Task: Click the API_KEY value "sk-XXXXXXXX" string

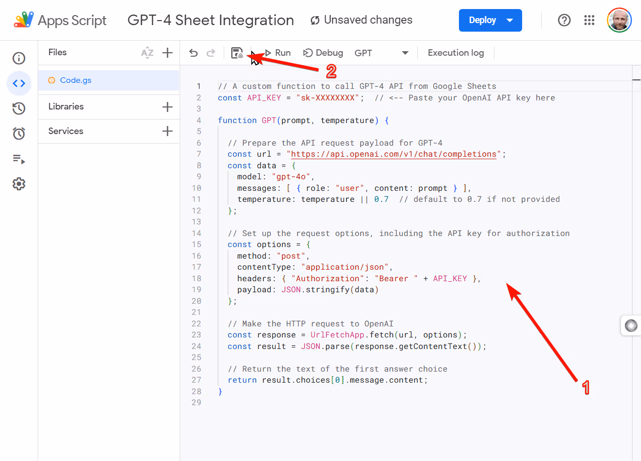Action: (x=330, y=98)
